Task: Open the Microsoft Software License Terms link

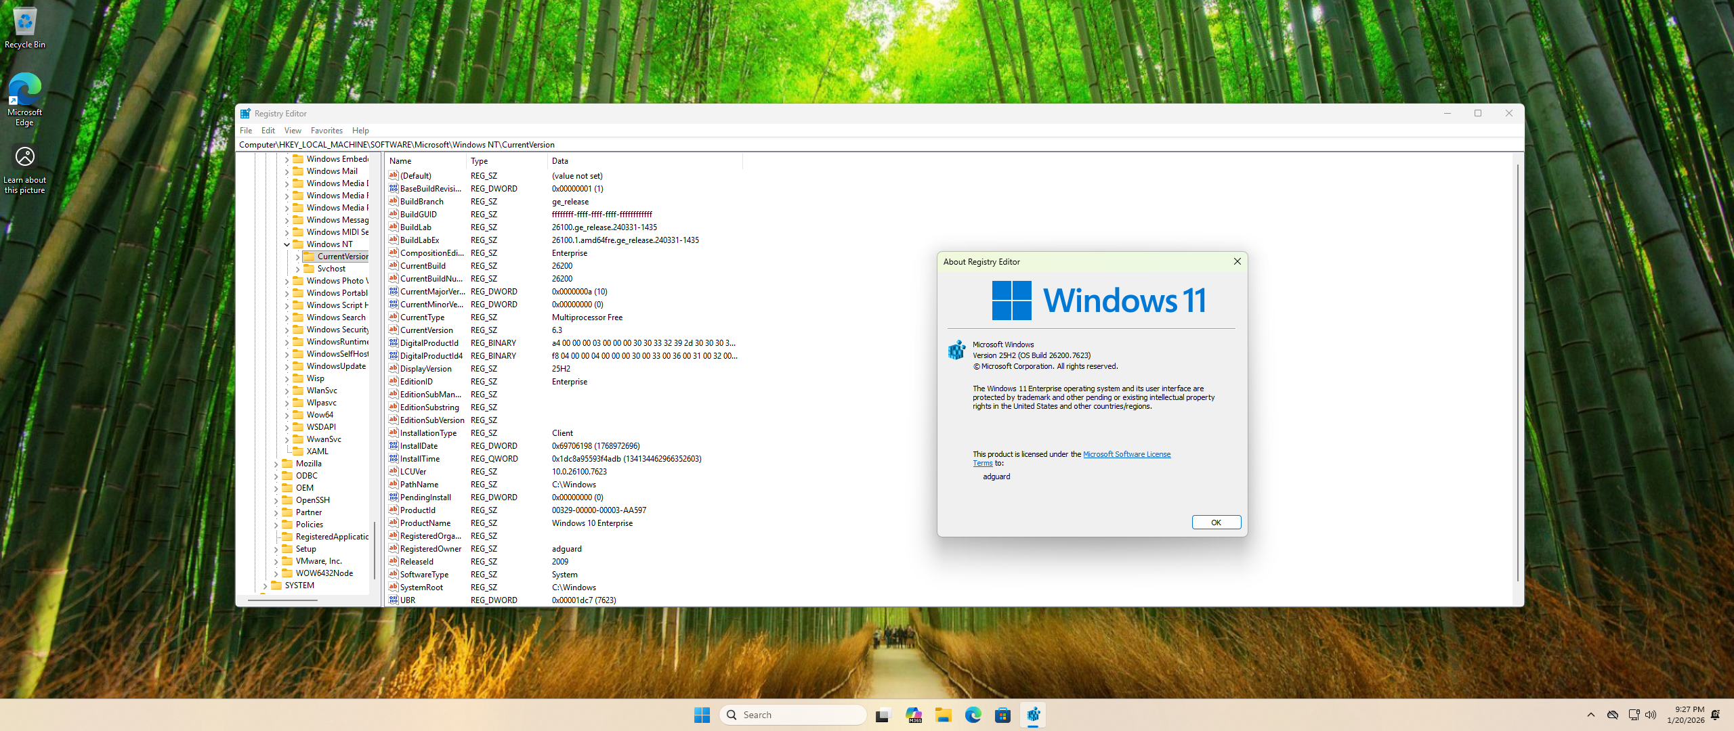Action: pyautogui.click(x=1126, y=454)
